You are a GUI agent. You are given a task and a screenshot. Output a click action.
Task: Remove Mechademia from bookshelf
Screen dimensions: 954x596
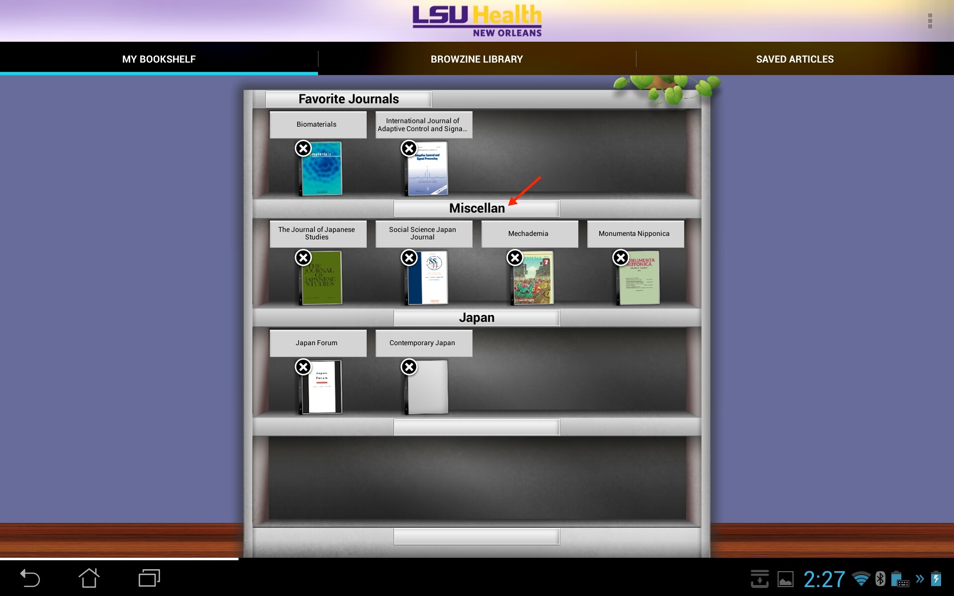pos(514,258)
